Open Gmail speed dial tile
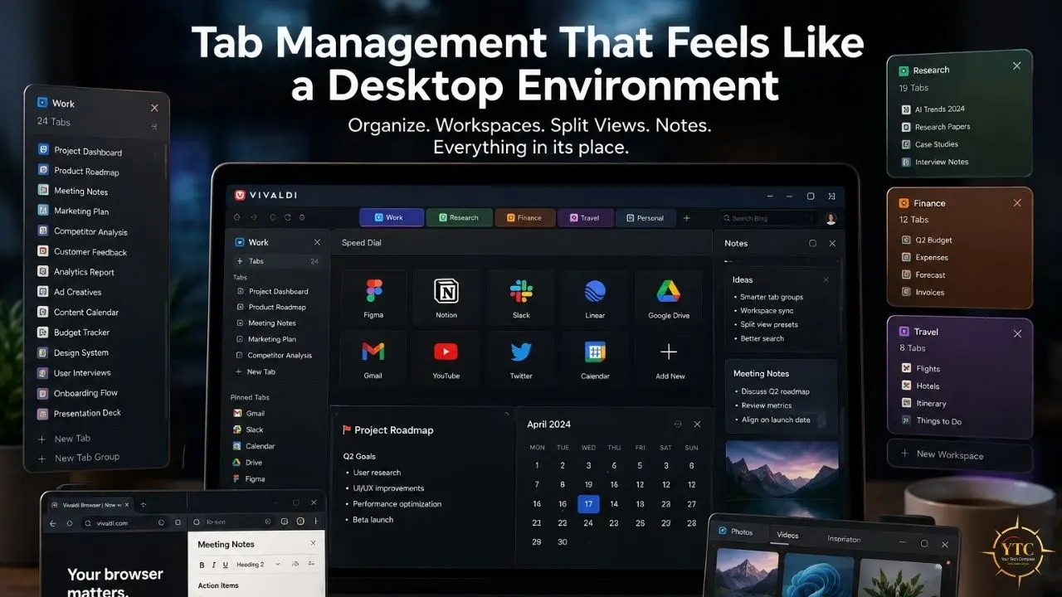This screenshot has width=1062, height=597. click(x=373, y=359)
